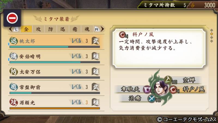
Task: Click the green triangle icon next to 空蝉
Action: [168, 80]
